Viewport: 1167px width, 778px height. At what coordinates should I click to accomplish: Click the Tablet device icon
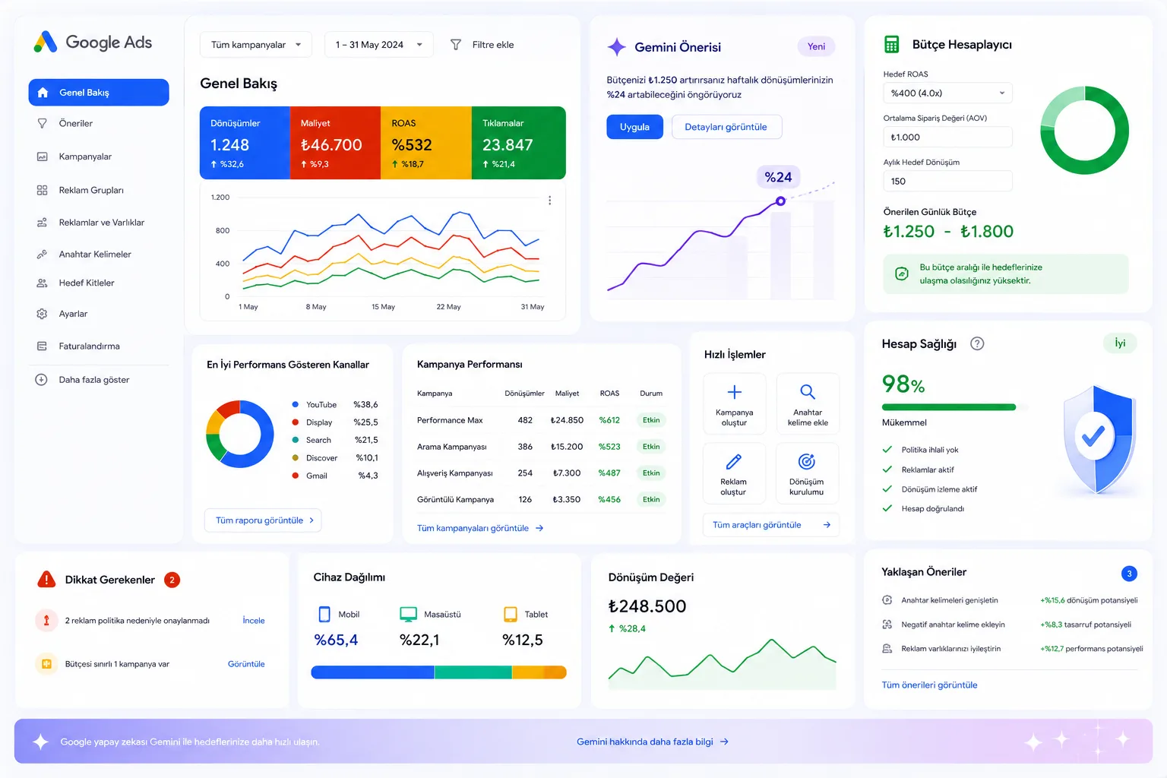click(x=511, y=615)
